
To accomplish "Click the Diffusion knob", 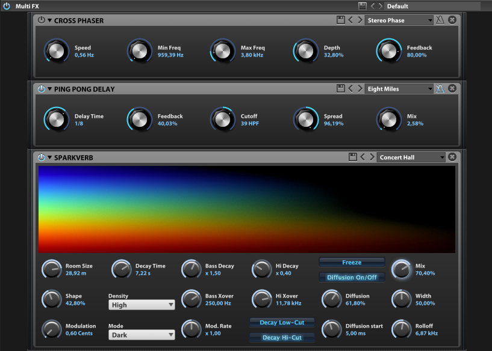I will click(x=332, y=299).
